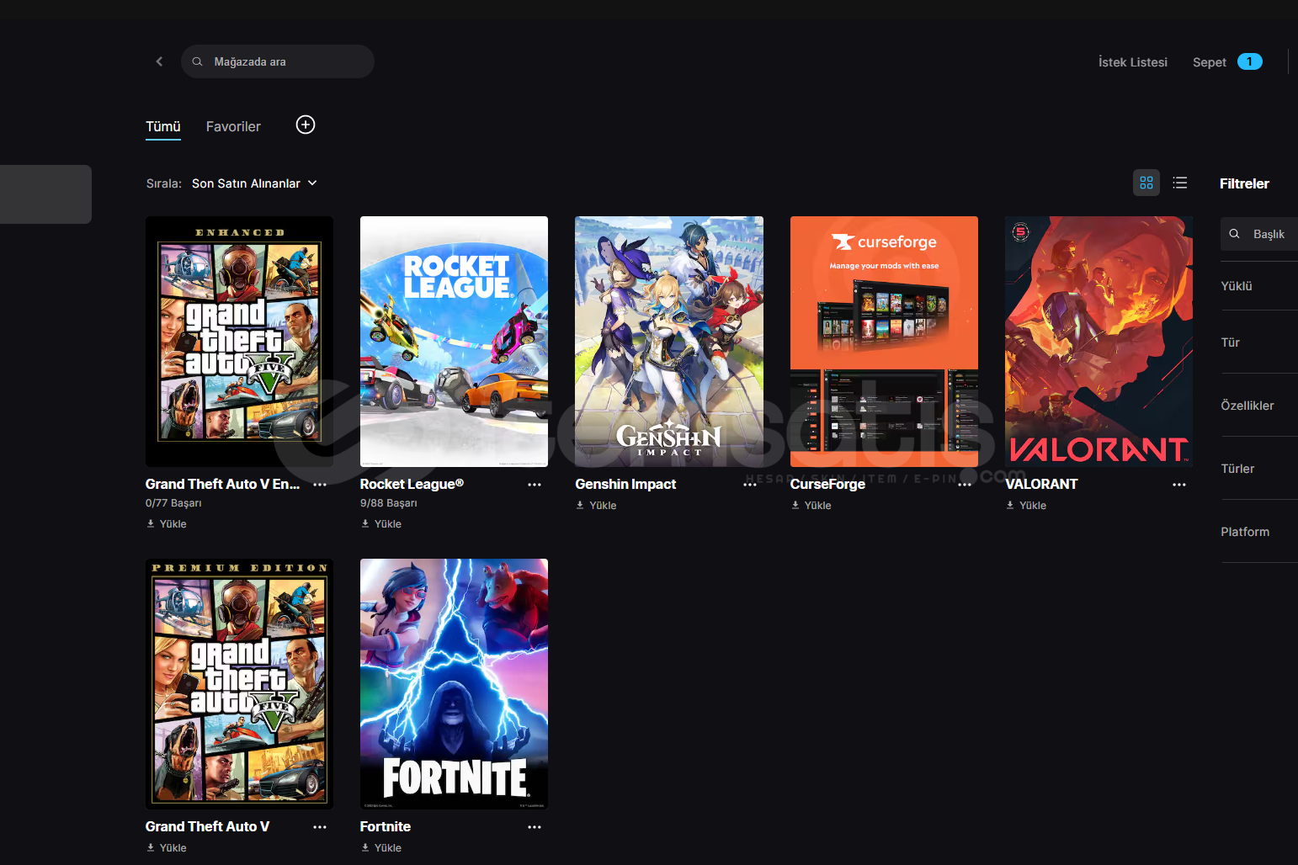Click the Genshin Impact title text
This screenshot has height=865, width=1298.
pos(625,484)
